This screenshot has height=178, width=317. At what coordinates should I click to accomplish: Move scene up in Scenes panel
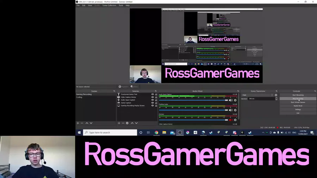click(x=87, y=123)
